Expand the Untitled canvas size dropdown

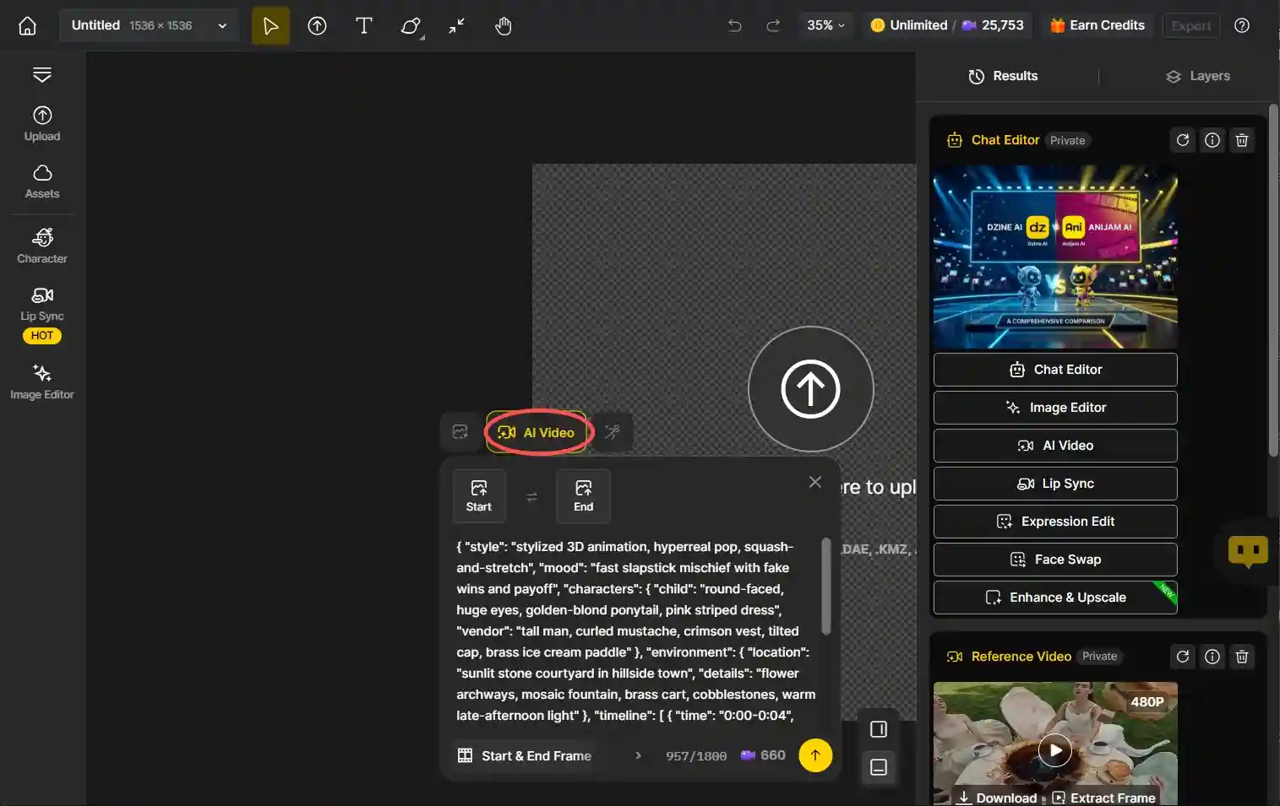pos(222,26)
